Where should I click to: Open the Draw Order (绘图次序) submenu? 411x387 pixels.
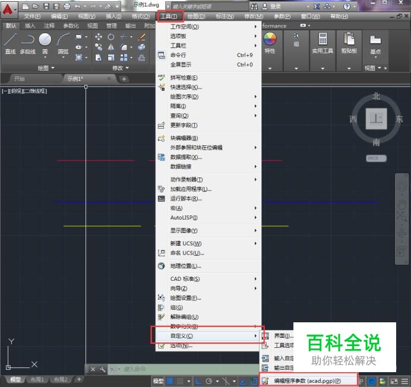(208, 97)
